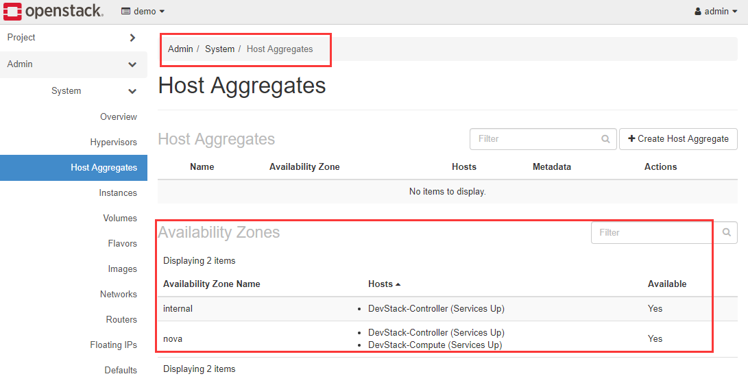Viewport: 748px width, 385px height.
Task: Open Routers in the sidebar
Action: tap(121, 320)
